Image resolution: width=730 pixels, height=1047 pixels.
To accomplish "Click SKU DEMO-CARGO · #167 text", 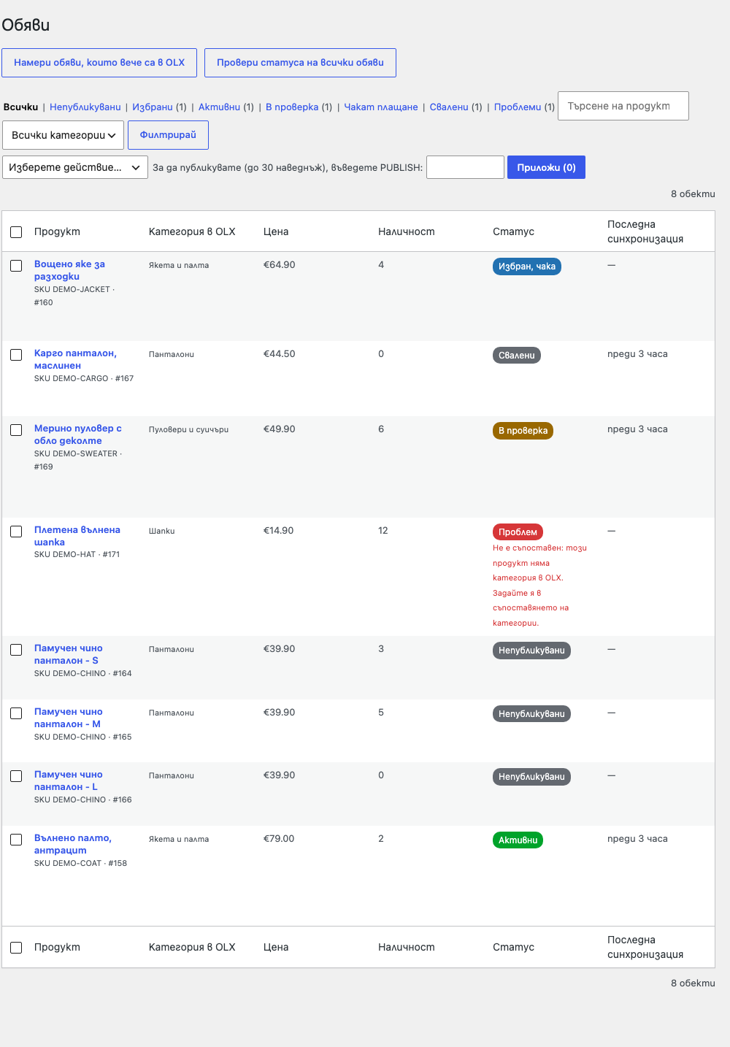I will [84, 379].
